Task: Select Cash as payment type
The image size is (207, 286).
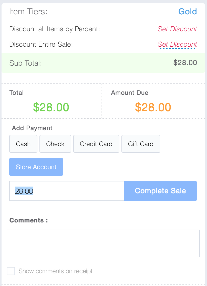Action: [x=23, y=144]
